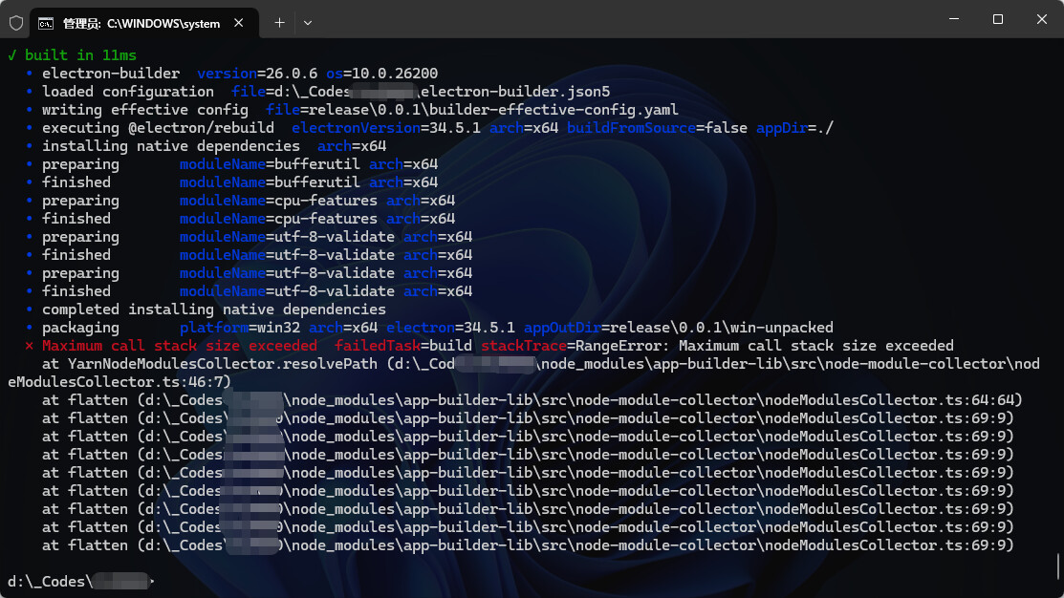Click the red x error marker

30,346
